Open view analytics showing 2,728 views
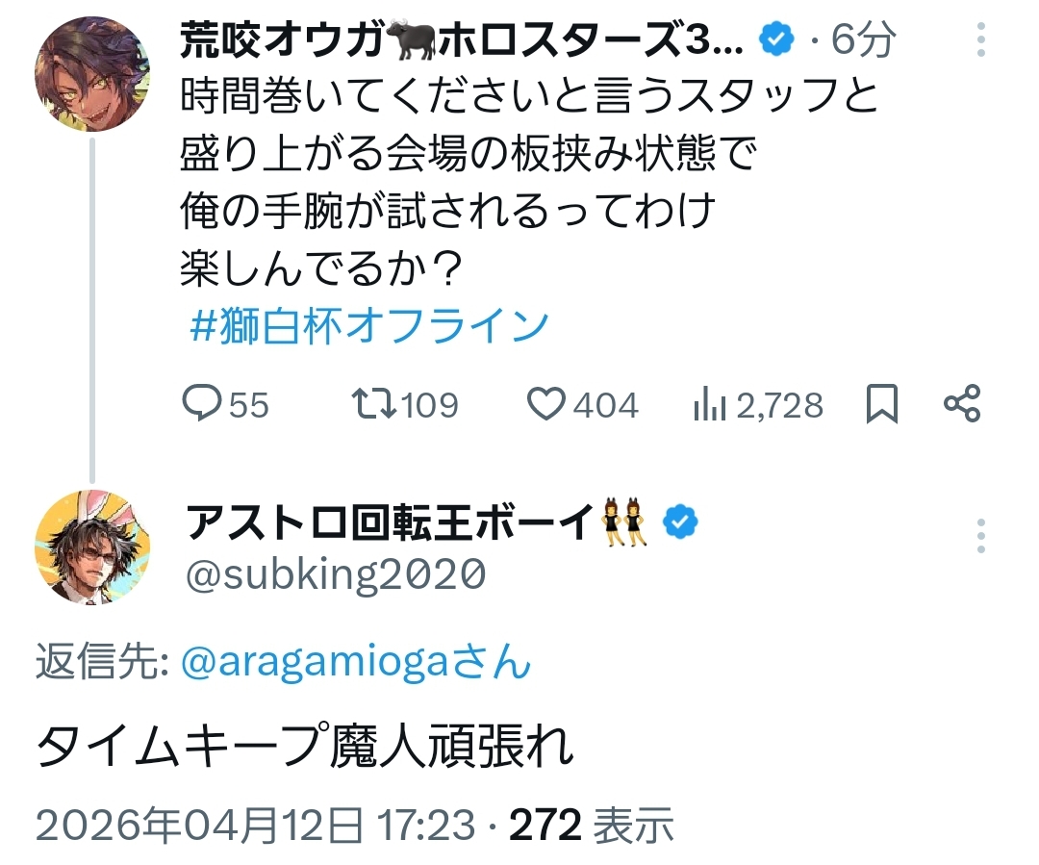Viewport: 1039px width, 865px height. tap(710, 406)
